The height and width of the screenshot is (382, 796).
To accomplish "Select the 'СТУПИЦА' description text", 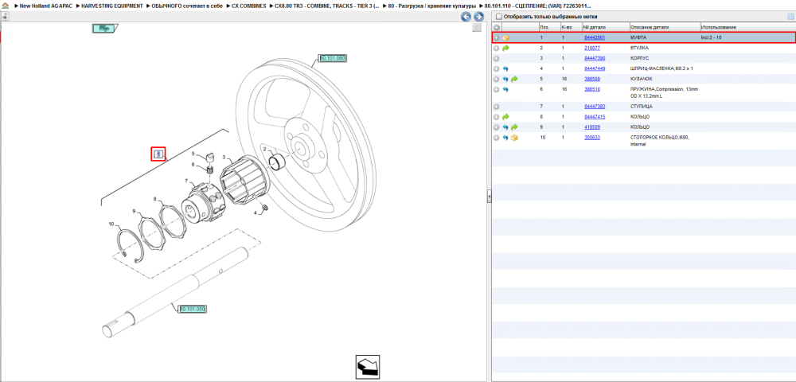I will tap(641, 107).
